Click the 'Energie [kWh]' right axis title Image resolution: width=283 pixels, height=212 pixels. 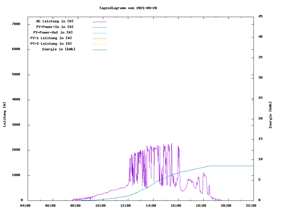pyautogui.click(x=270, y=115)
